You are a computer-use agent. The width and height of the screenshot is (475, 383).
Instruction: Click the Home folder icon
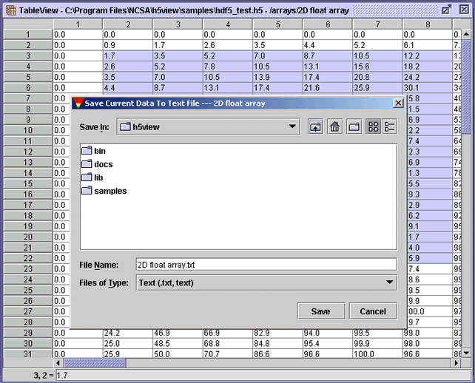[334, 127]
